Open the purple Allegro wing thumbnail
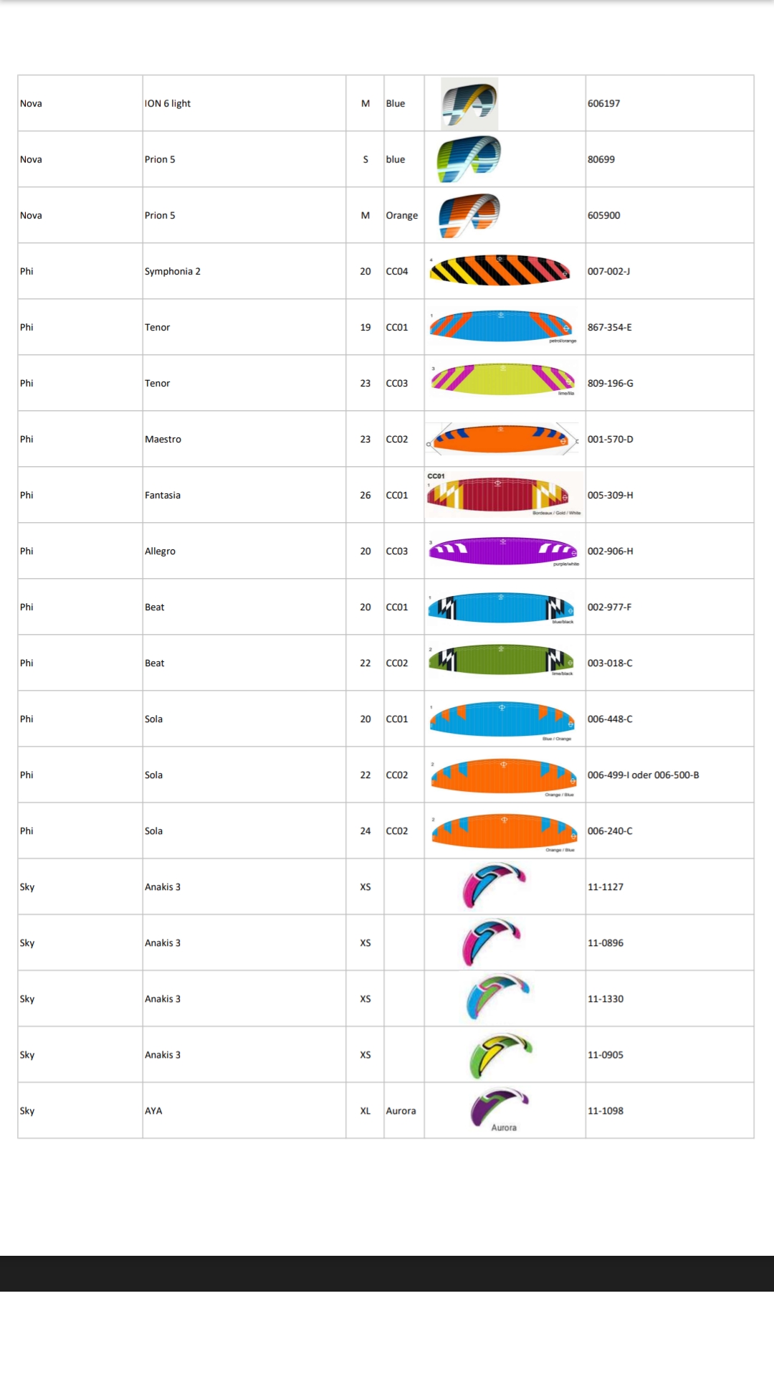 502,551
